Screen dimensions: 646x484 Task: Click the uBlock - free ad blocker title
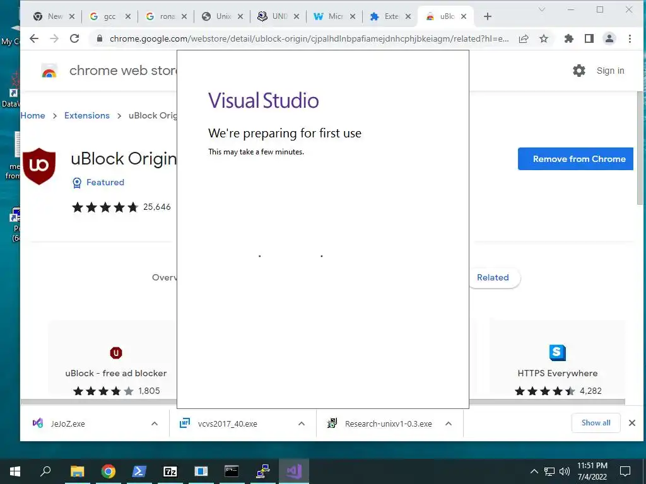[116, 373]
